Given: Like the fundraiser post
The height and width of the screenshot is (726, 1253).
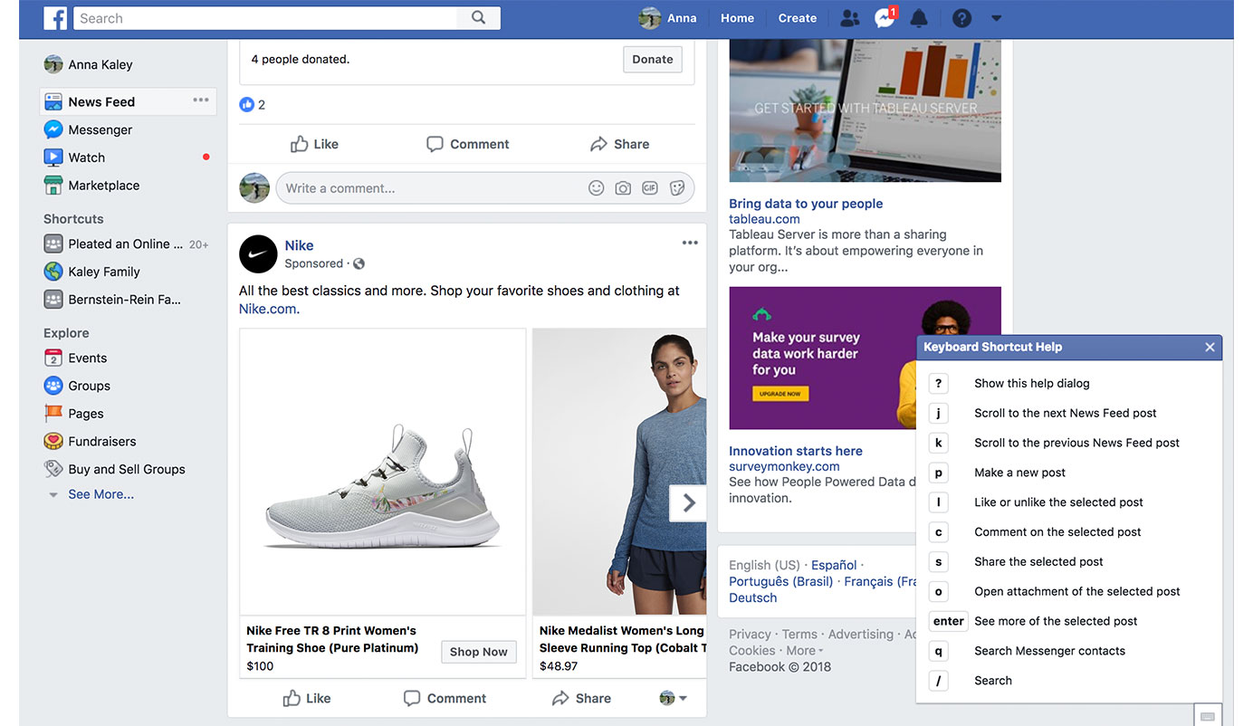Looking at the screenshot, I should tap(314, 144).
